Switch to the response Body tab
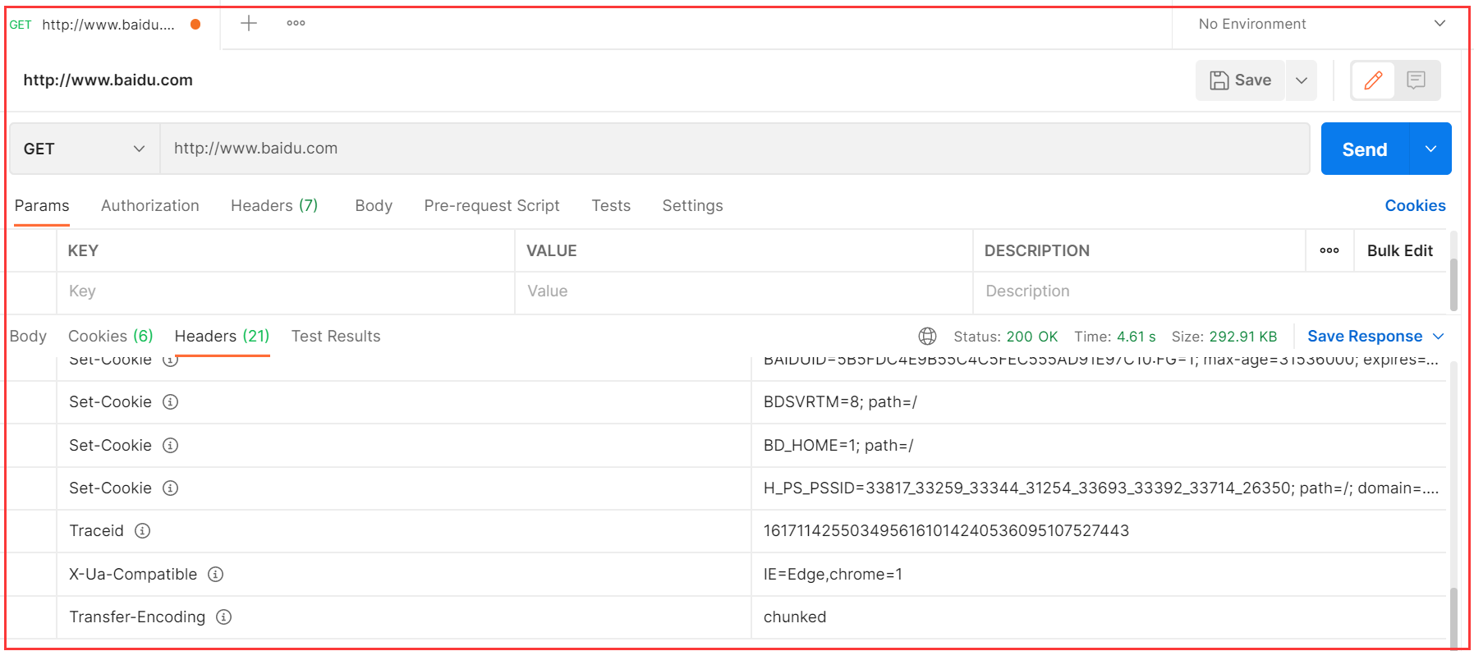Viewport: 1474px width, 651px height. [28, 336]
